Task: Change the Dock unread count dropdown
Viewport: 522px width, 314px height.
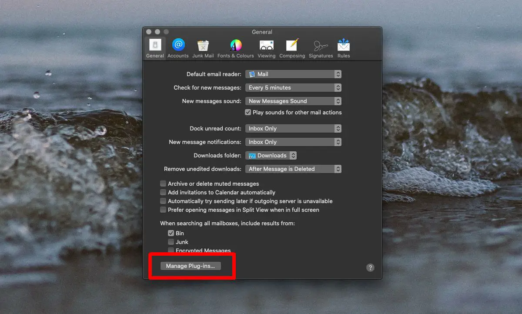Action: tap(294, 128)
